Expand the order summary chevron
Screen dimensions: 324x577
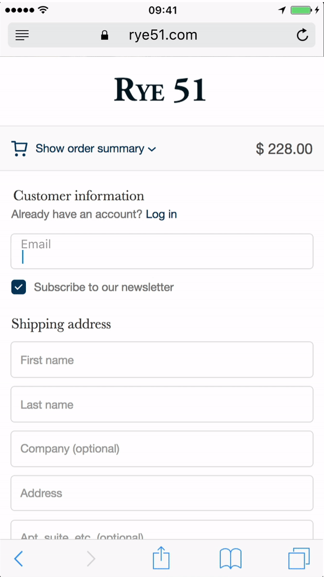click(x=152, y=149)
